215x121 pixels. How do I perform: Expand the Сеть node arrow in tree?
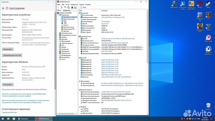coord(58,45)
